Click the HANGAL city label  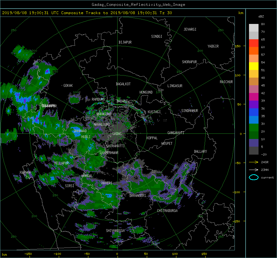coord(87,176)
